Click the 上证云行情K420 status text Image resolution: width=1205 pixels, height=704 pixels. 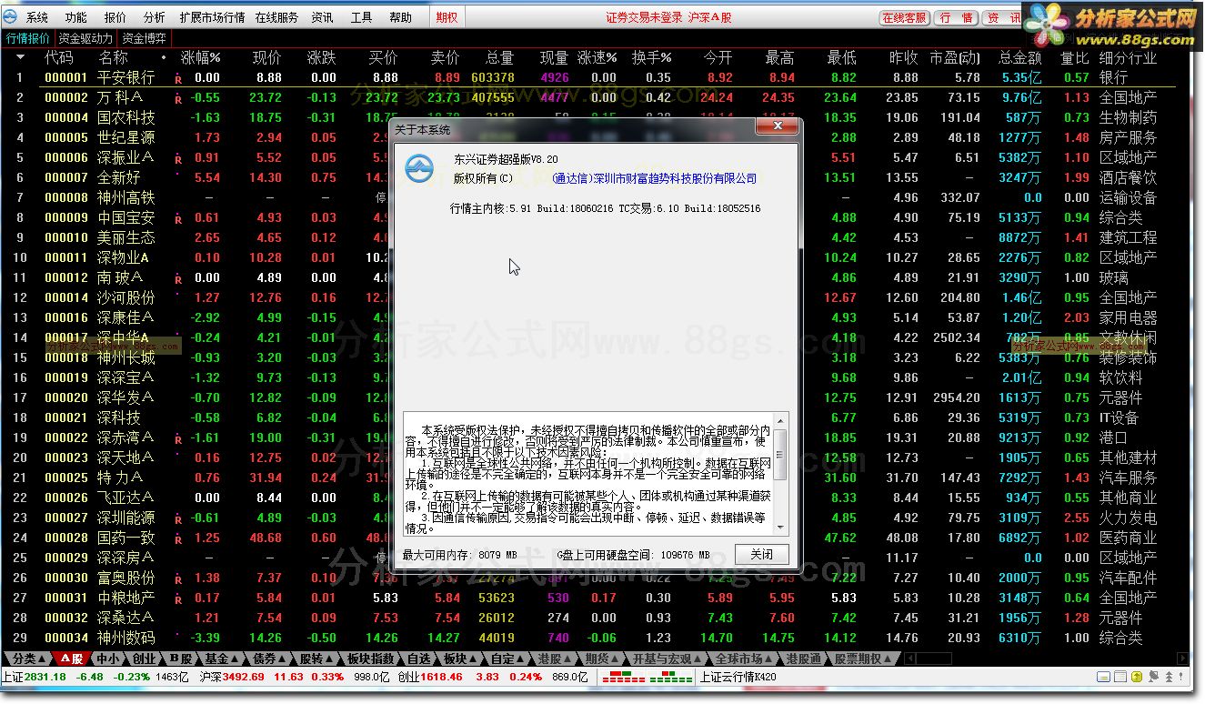point(738,678)
